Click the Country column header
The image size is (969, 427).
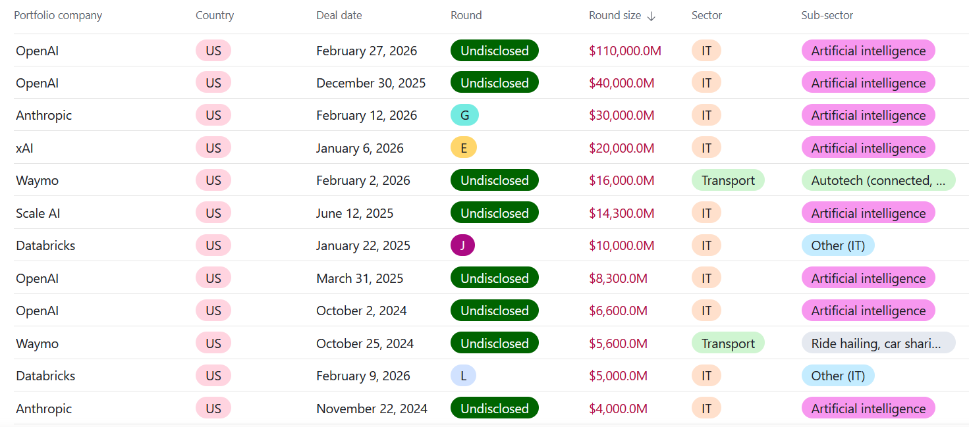point(215,15)
